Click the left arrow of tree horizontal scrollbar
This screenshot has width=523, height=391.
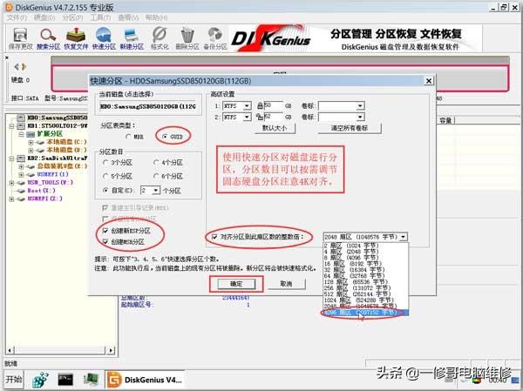(x=10, y=350)
